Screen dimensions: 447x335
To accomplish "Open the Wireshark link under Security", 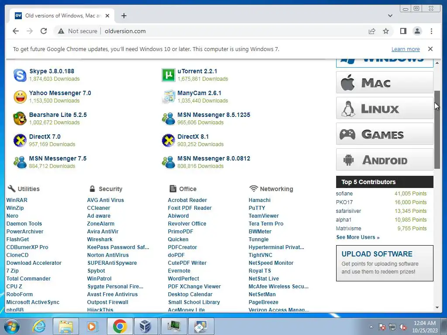I will [100, 239].
